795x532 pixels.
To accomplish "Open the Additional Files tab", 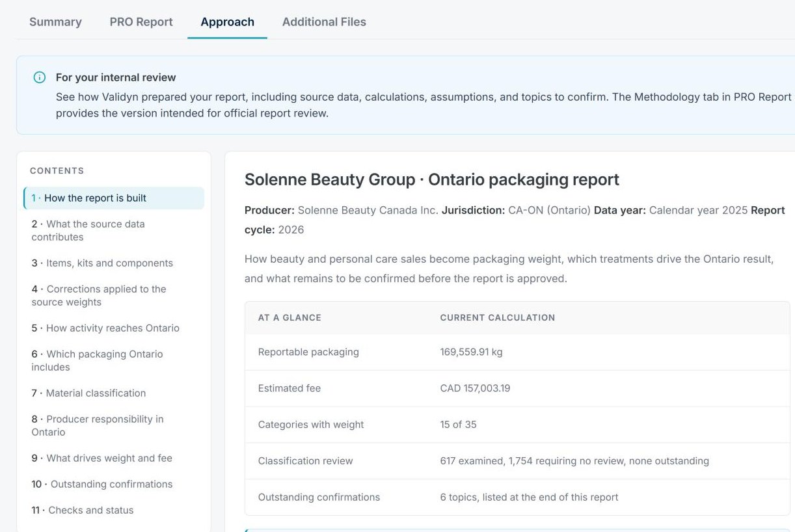I will click(324, 21).
